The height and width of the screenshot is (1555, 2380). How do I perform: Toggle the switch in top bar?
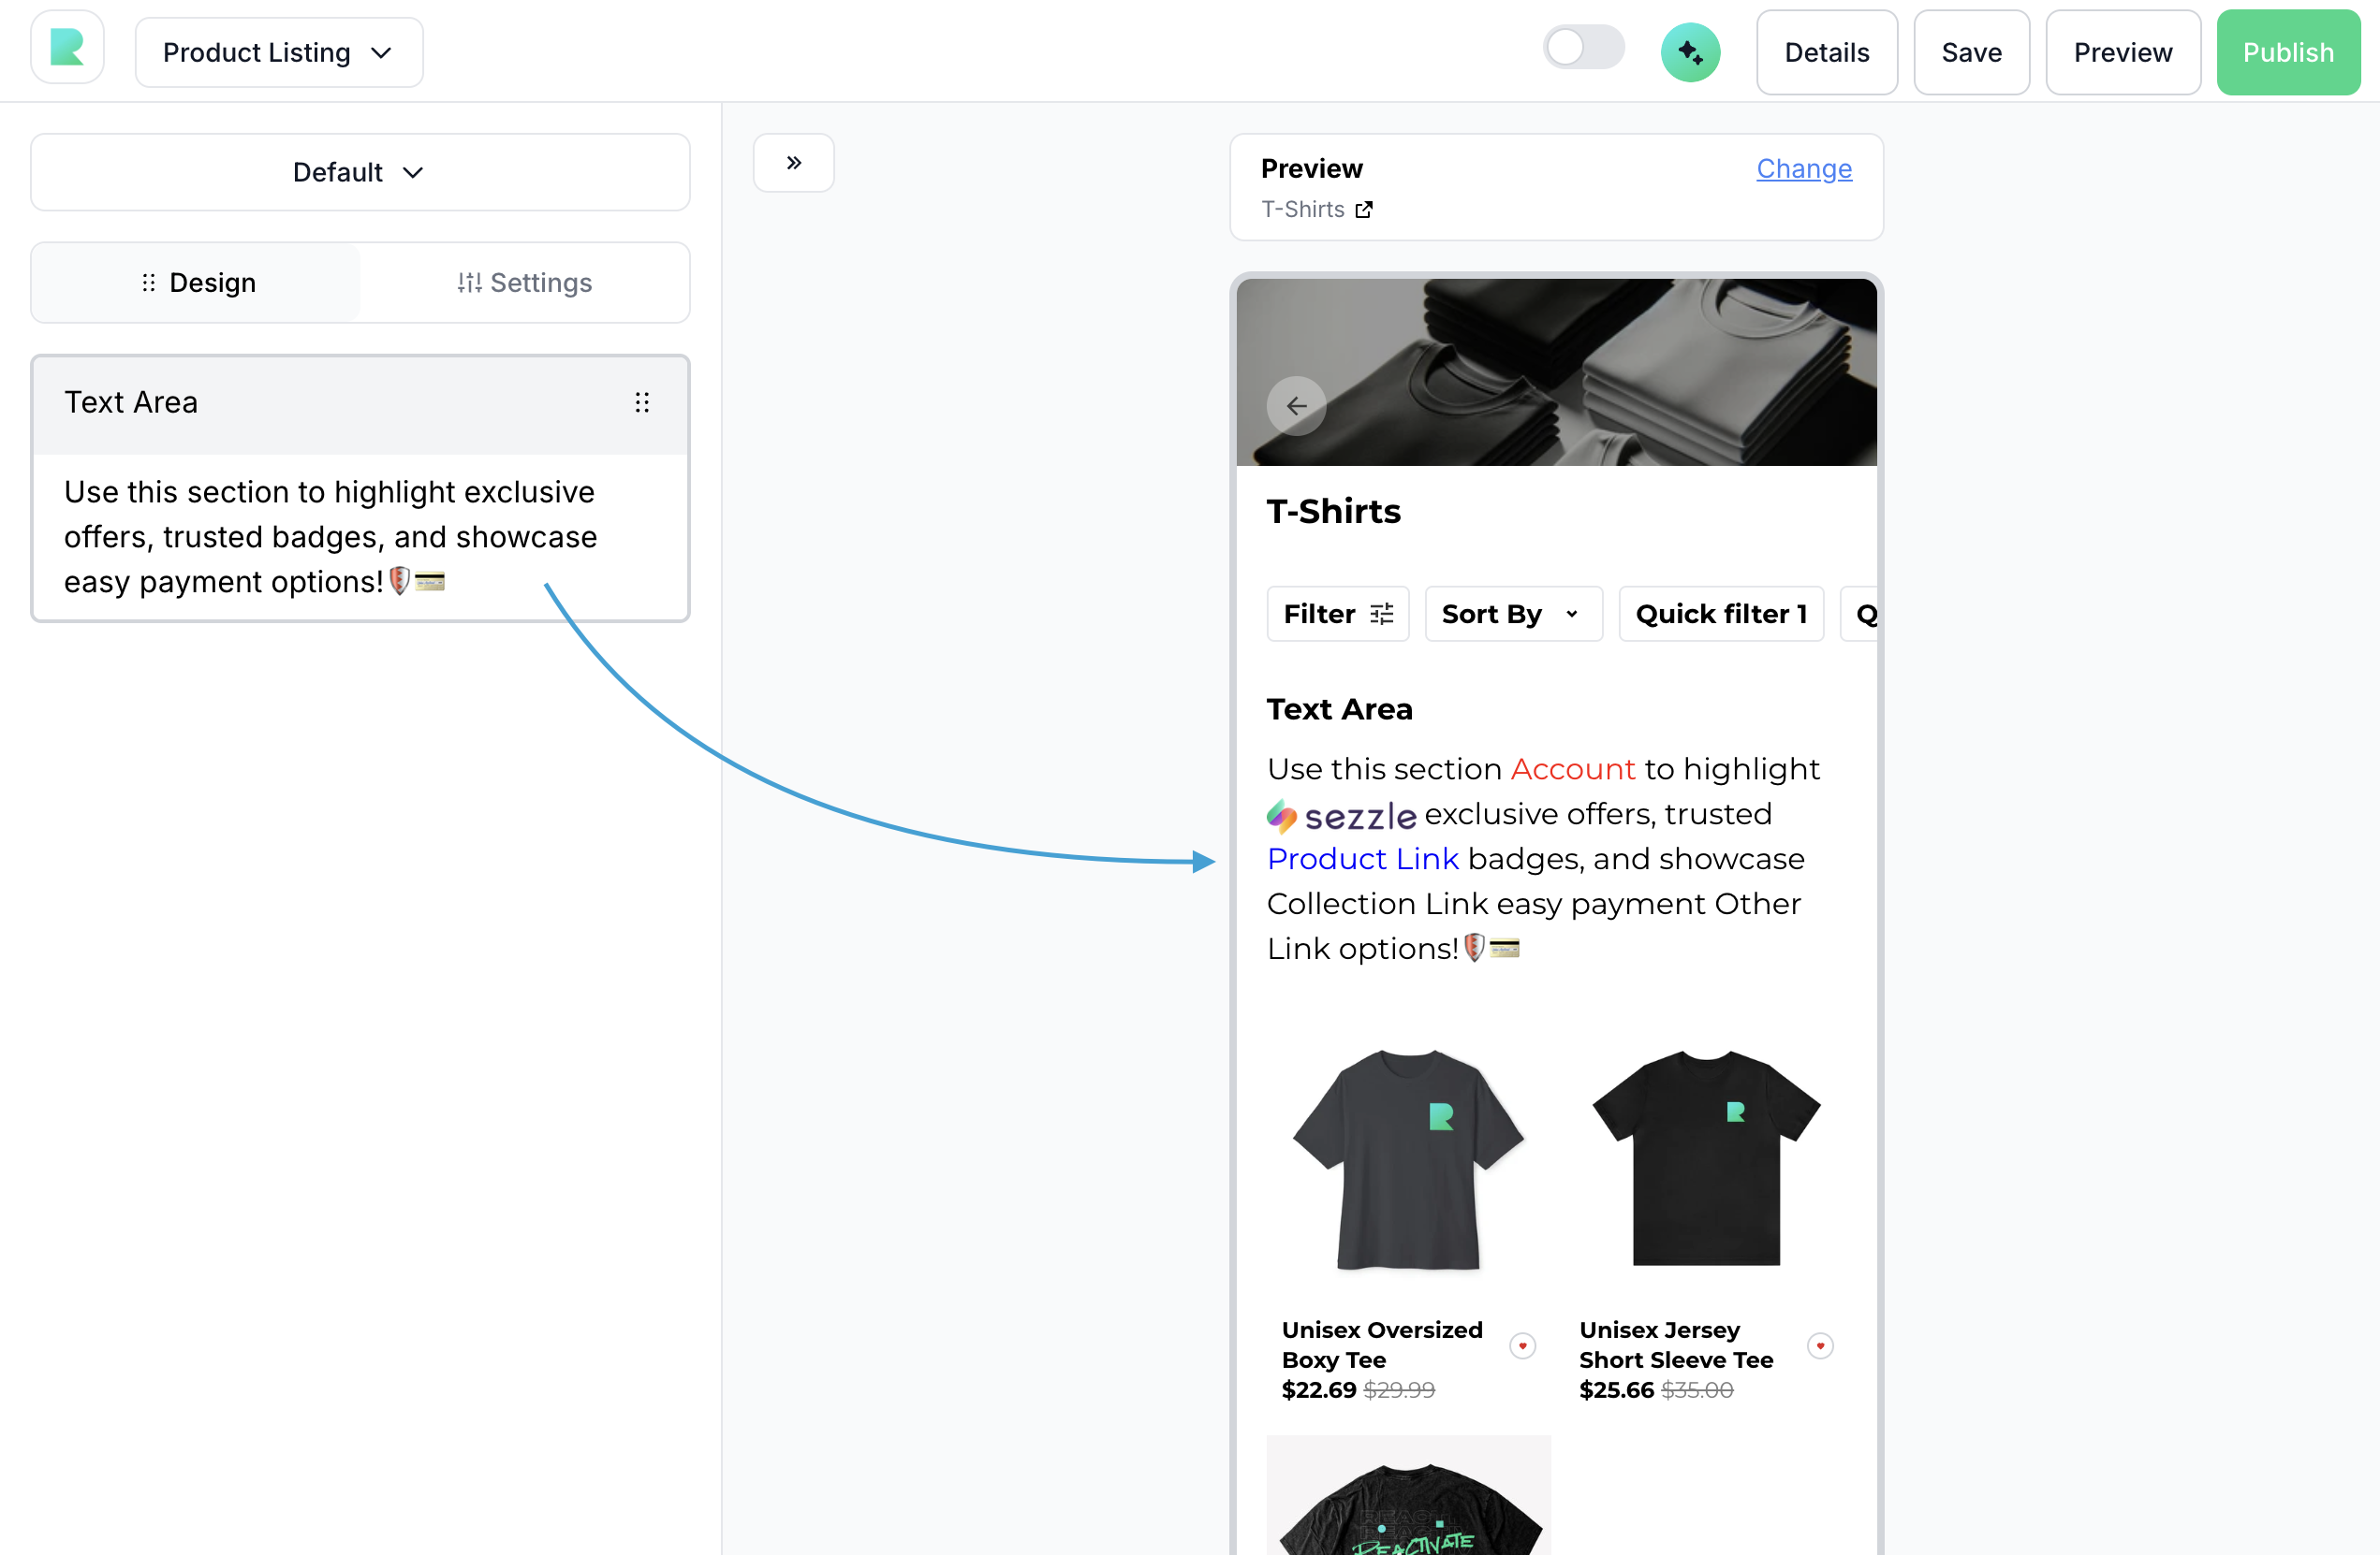[1582, 48]
